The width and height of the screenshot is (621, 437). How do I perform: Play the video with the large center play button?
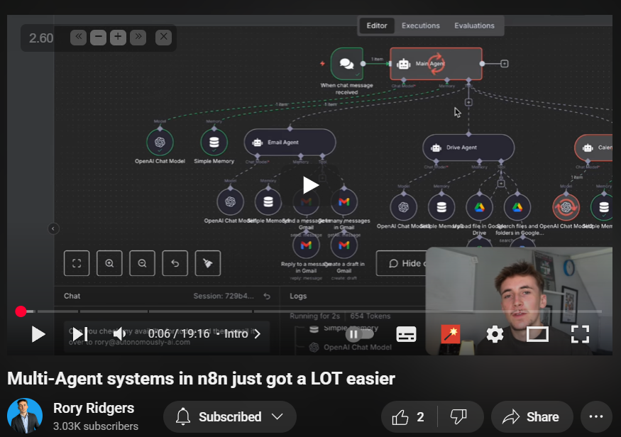point(311,185)
